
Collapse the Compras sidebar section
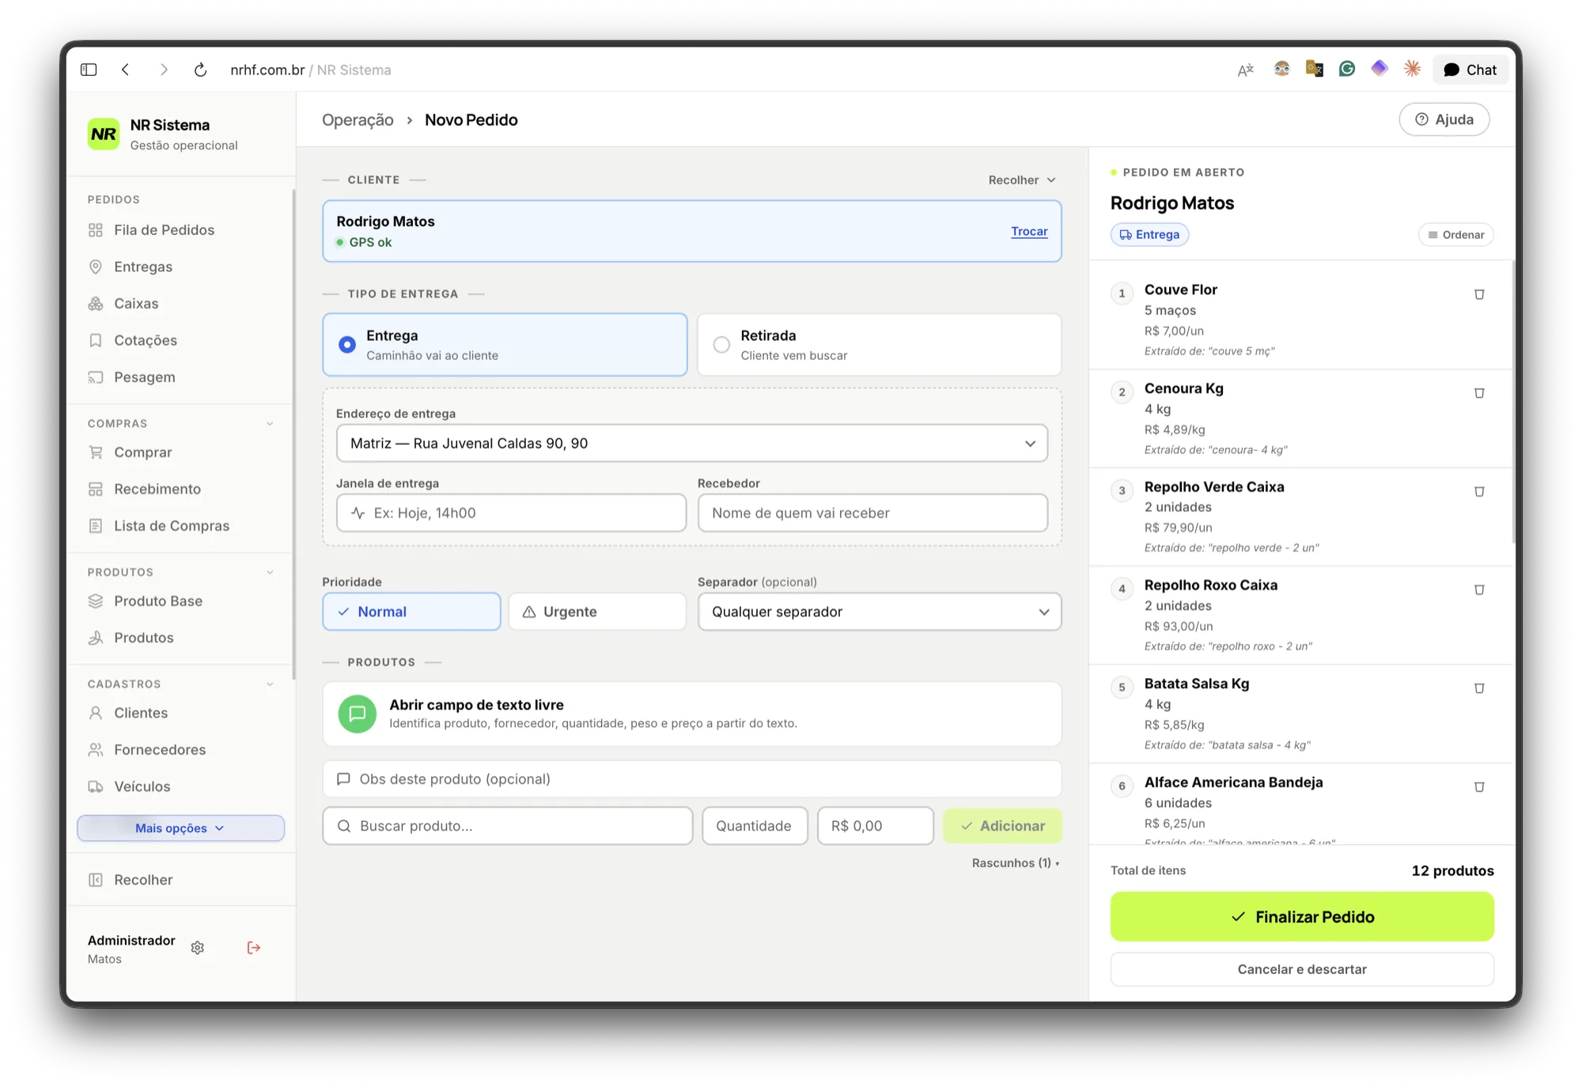270,424
